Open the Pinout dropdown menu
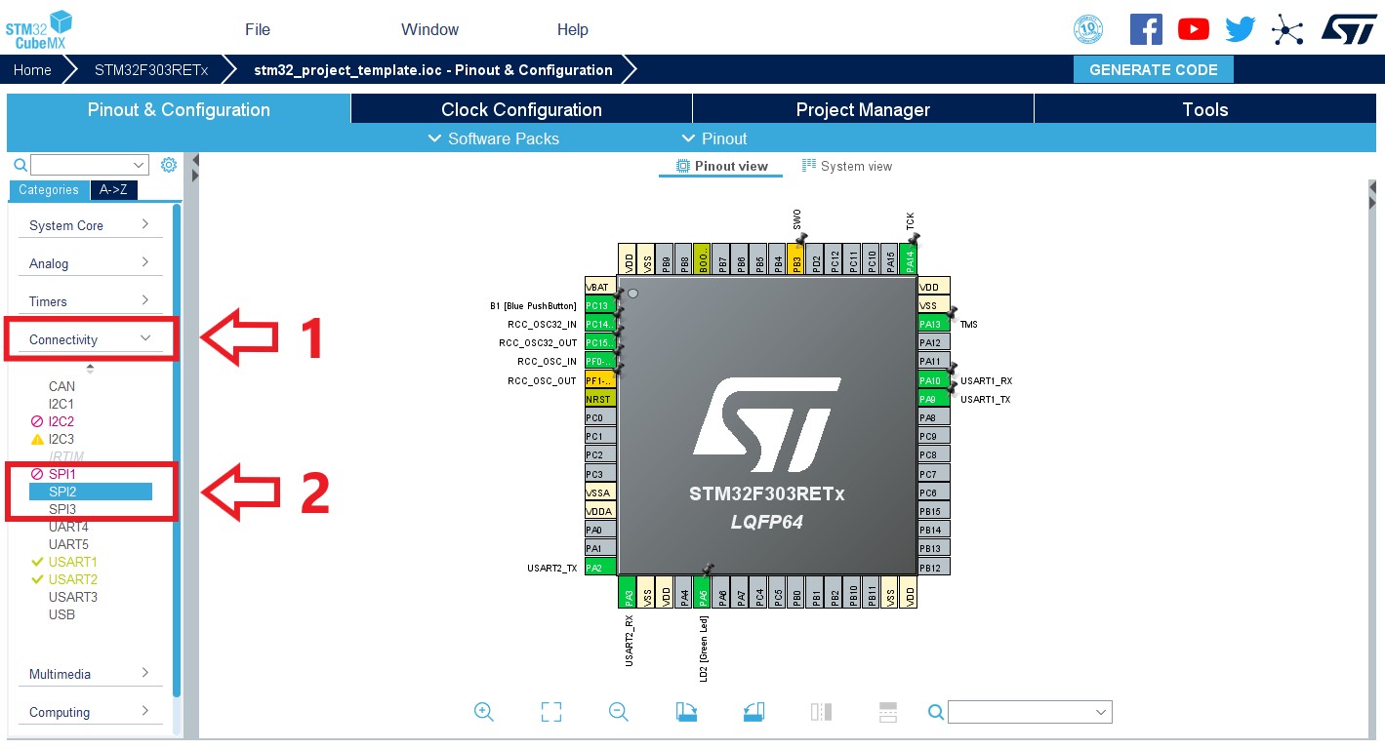1385x749 pixels. click(713, 138)
